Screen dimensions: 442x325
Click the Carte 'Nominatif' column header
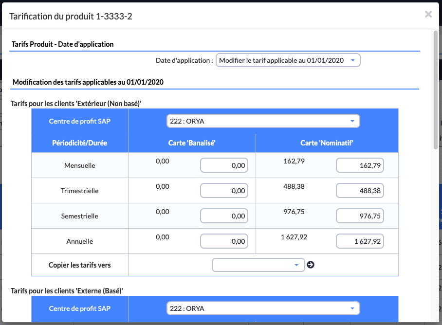327,143
